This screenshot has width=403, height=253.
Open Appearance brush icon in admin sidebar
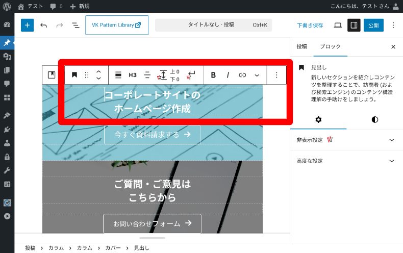[7, 115]
